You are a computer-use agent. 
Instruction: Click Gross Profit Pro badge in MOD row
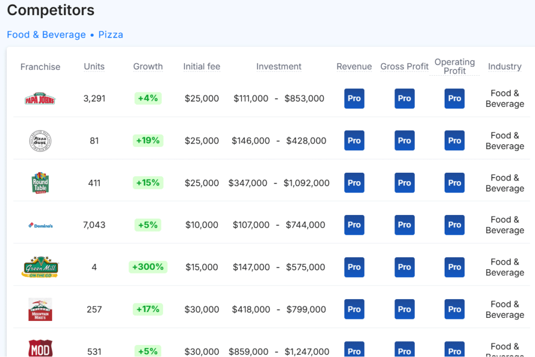(x=404, y=350)
